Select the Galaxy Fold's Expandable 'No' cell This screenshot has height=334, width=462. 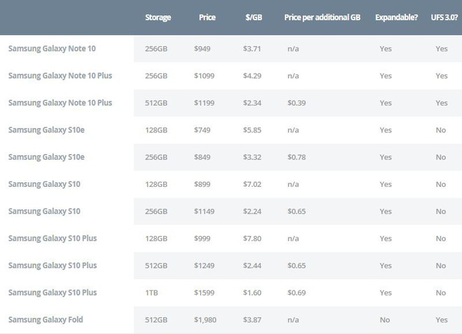click(384, 320)
